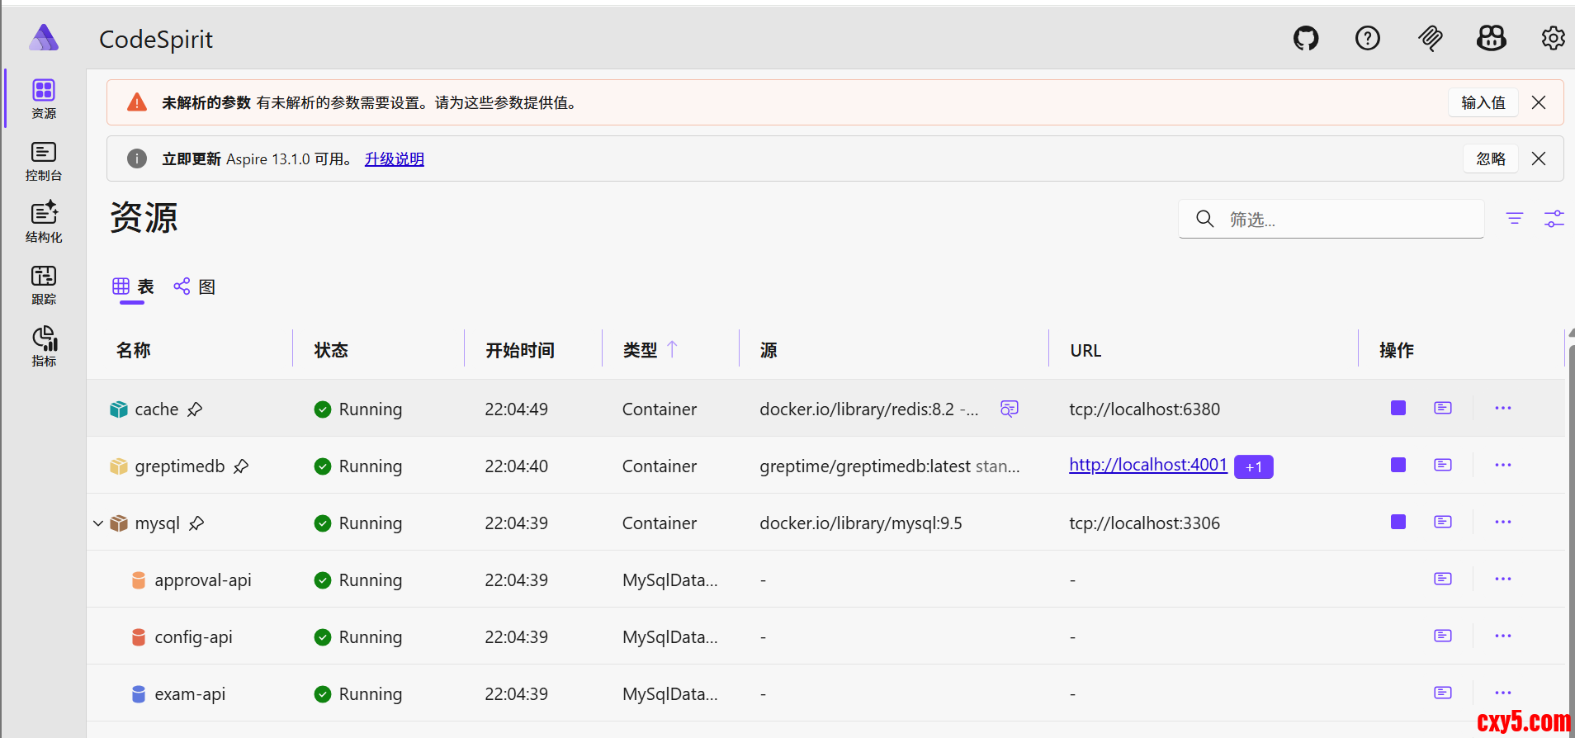The height and width of the screenshot is (738, 1575).
Task: Stop the cache container resource
Action: coord(1398,408)
